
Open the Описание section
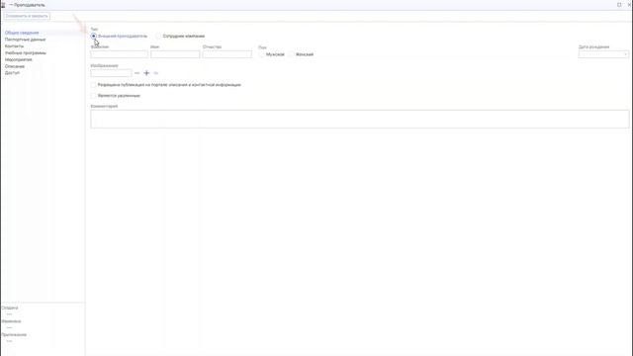pyautogui.click(x=15, y=66)
